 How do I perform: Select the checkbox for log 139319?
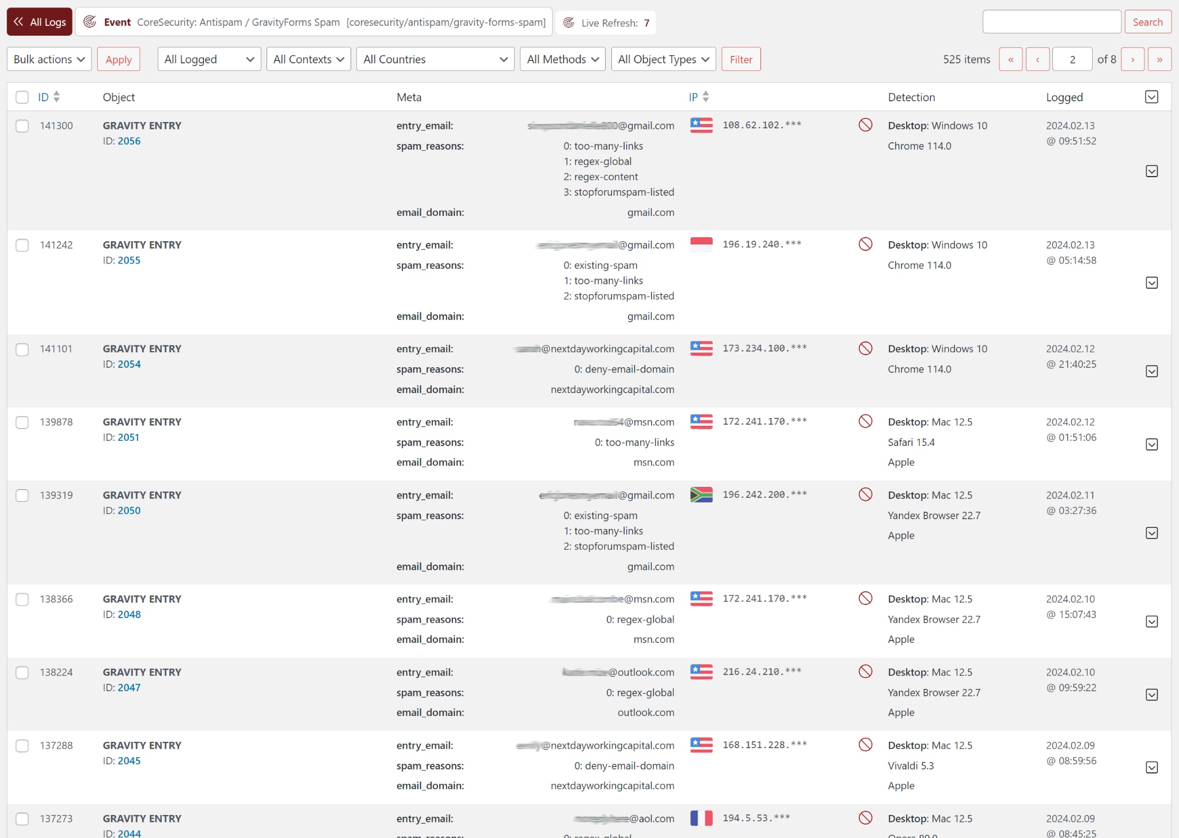[22, 496]
